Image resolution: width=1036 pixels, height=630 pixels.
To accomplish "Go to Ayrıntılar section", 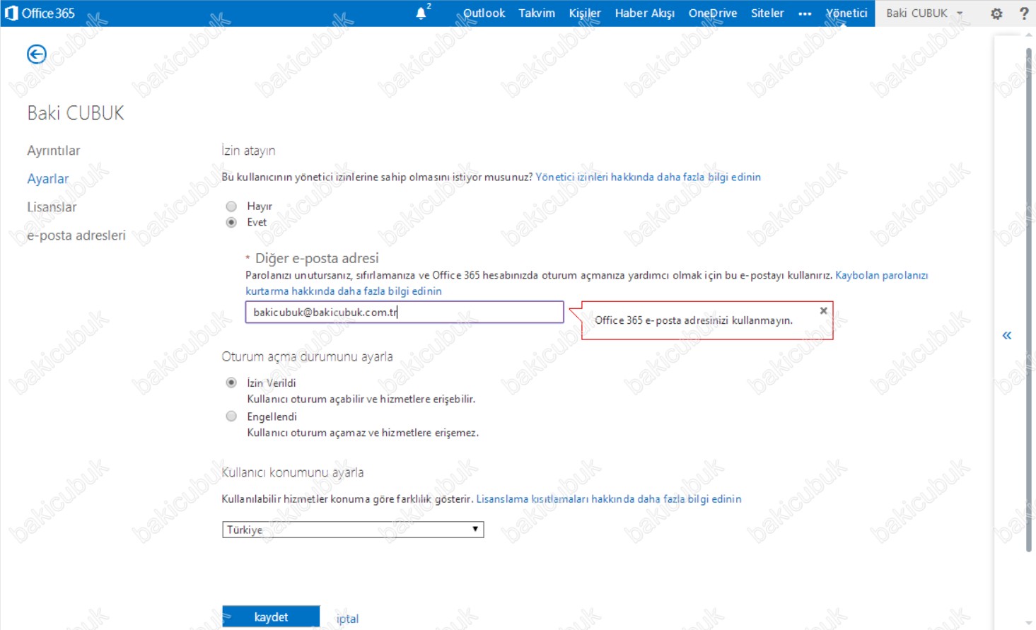I will pos(54,151).
